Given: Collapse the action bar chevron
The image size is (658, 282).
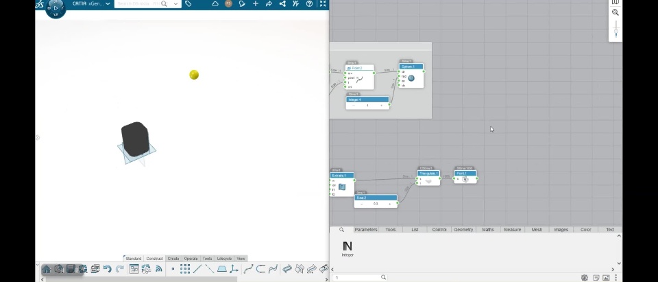Looking at the screenshot, I should tap(37, 265).
